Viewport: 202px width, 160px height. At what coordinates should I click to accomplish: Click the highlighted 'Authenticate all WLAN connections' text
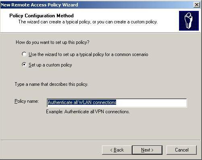[82, 102]
